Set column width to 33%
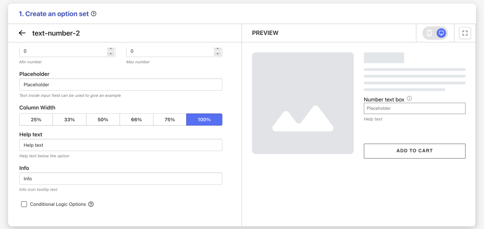484x229 pixels. point(69,119)
